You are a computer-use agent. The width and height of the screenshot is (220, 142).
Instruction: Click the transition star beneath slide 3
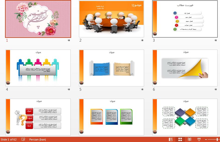pyautogui.click(x=216, y=40)
